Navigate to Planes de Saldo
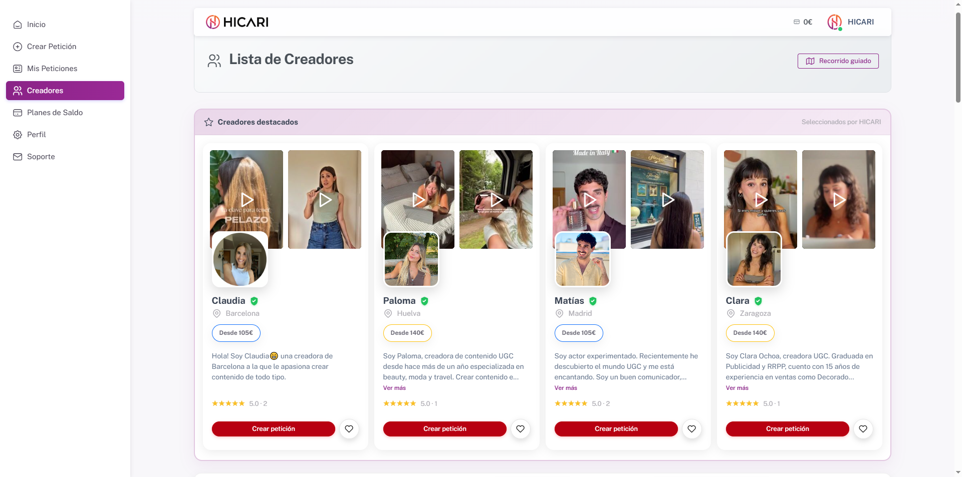Screen dimensions: 962x477 [x=55, y=113]
